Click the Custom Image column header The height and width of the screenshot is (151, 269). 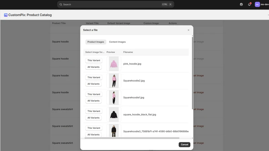point(151,23)
